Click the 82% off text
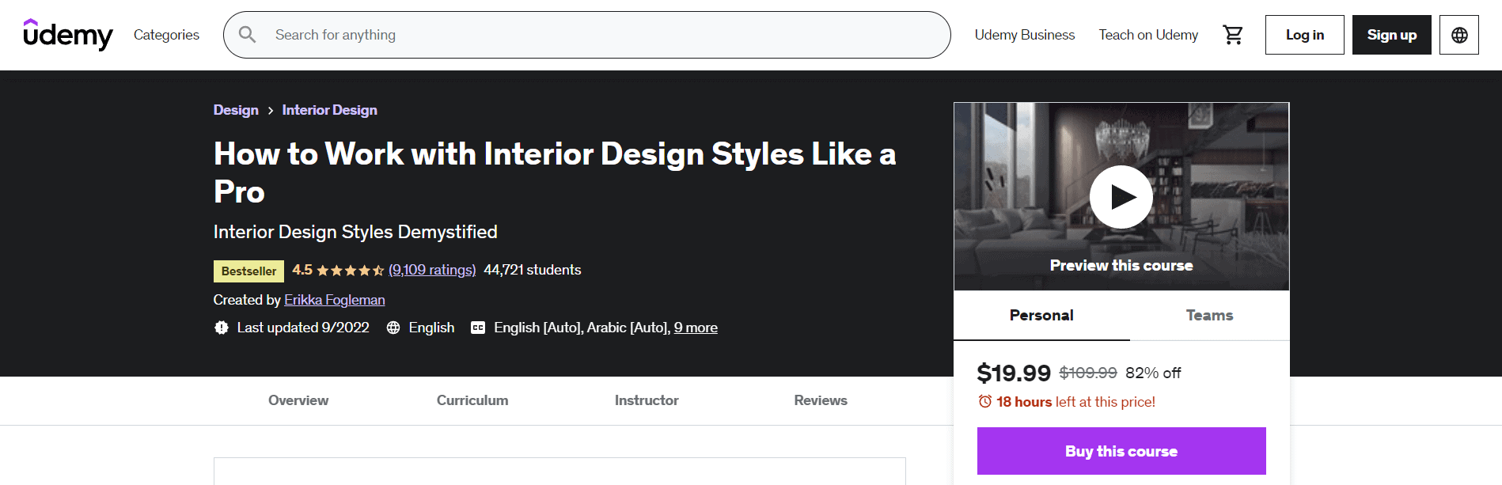Screen dimensions: 1502x485 click(1153, 373)
